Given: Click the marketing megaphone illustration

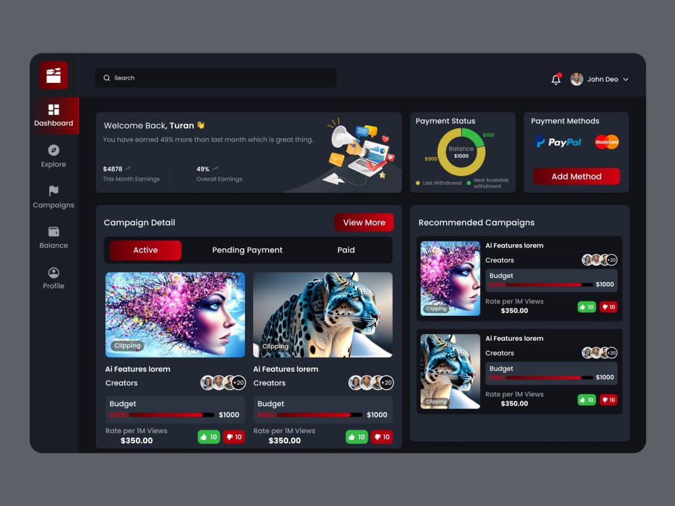Looking at the screenshot, I should tap(362, 150).
